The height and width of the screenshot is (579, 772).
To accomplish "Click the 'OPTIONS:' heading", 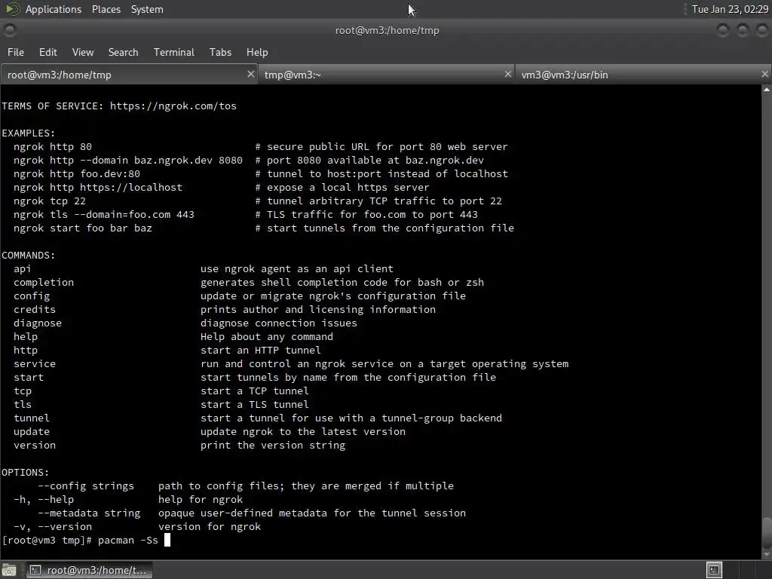I will tap(26, 472).
